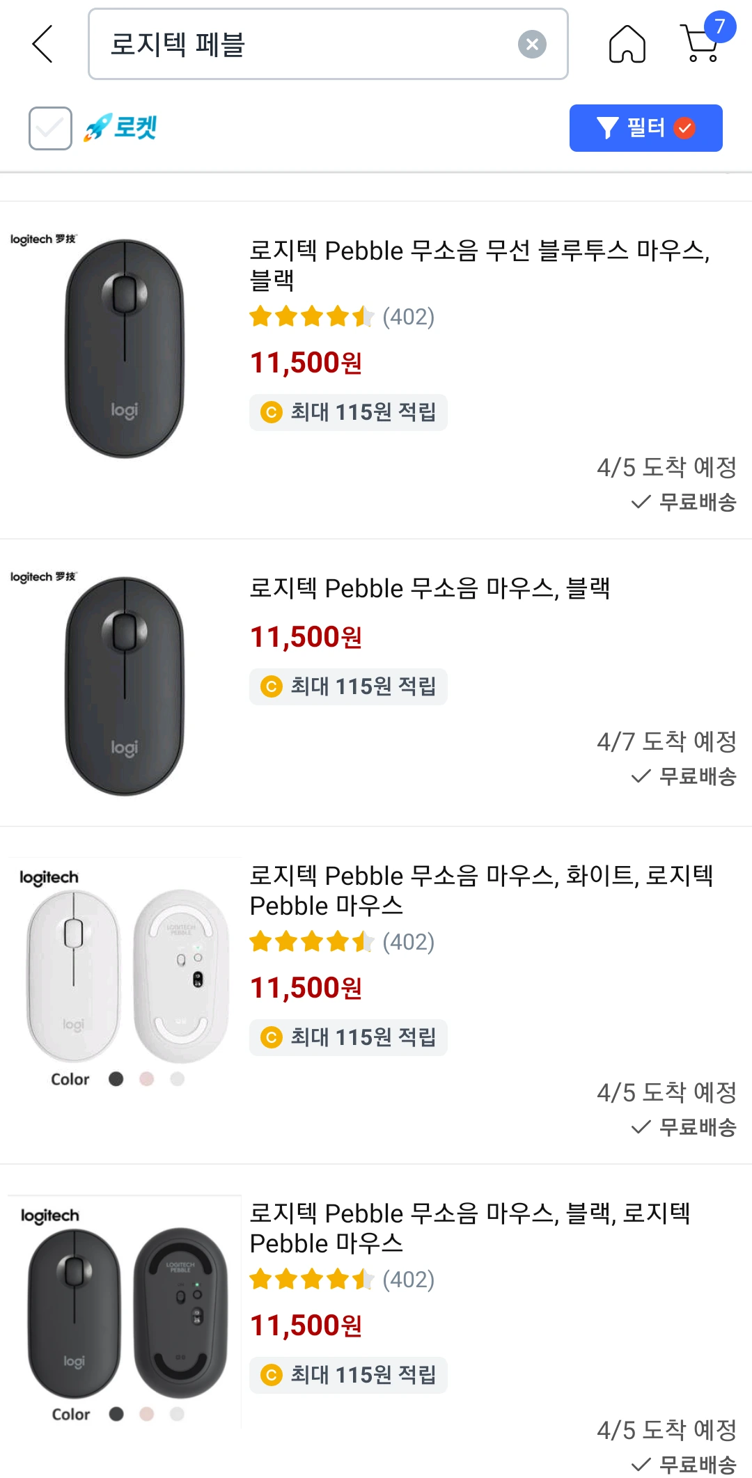The width and height of the screenshot is (752, 1478).
Task: Open the 필터 filter button
Action: [x=645, y=128]
